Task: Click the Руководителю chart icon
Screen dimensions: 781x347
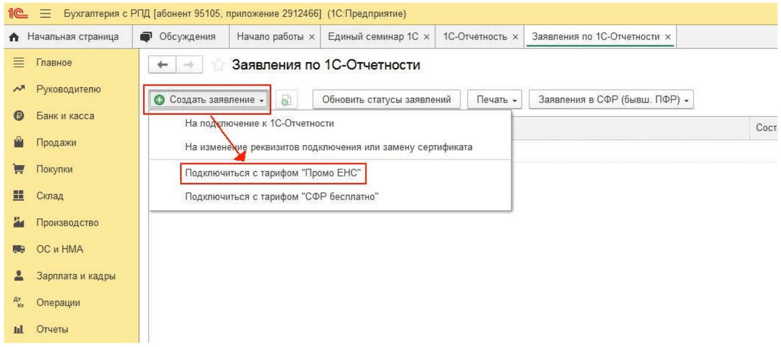Action: 18,89
